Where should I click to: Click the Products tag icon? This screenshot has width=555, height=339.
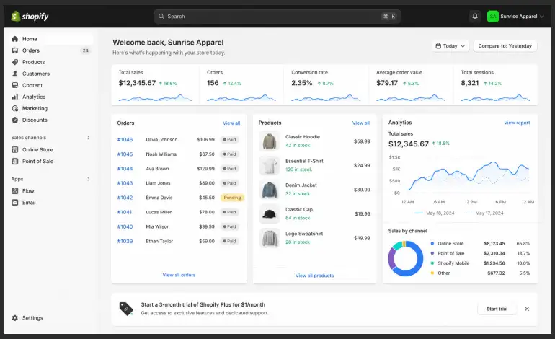(x=15, y=62)
